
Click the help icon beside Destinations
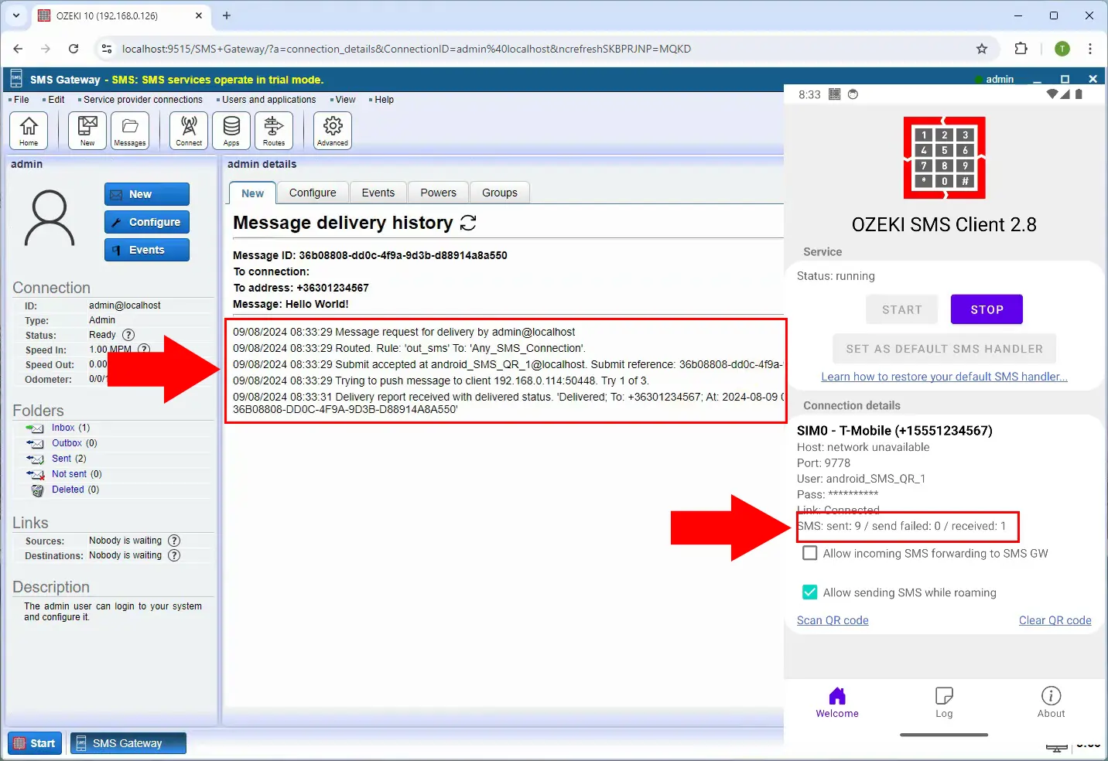point(174,555)
